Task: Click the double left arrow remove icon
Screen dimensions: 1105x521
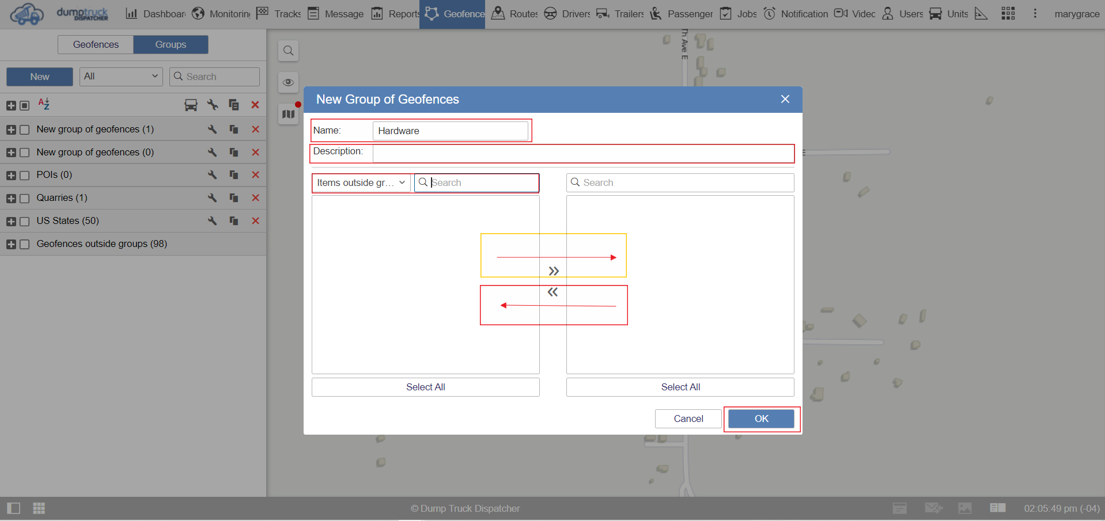Action: 552,292
